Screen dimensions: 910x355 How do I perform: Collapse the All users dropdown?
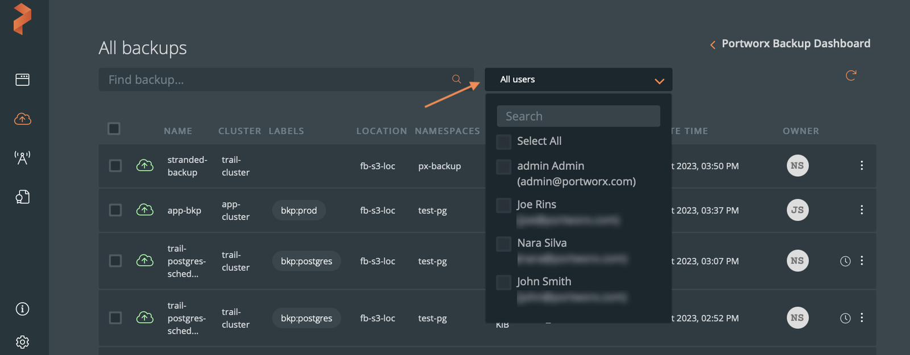tap(659, 81)
